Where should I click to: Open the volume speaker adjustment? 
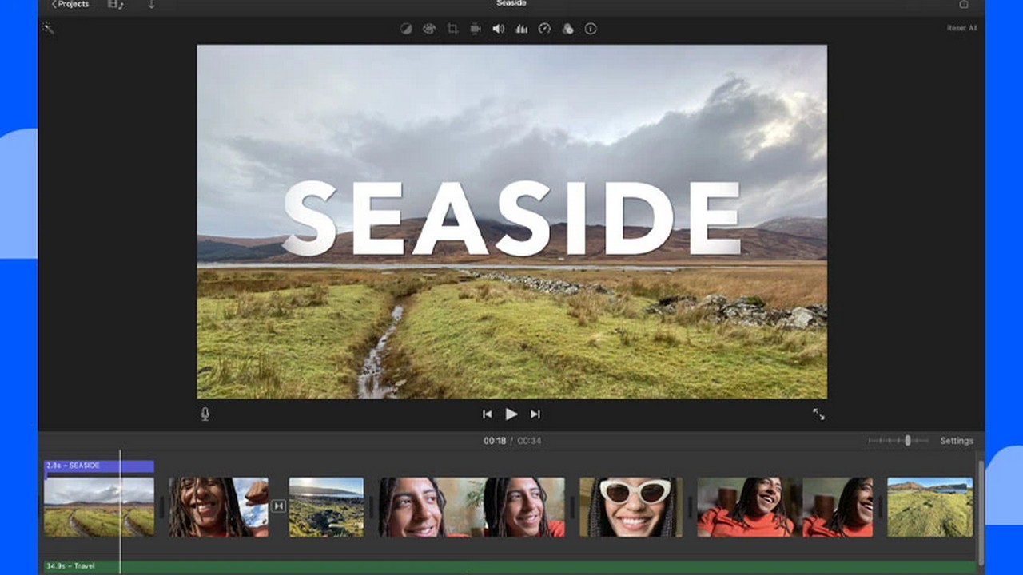pos(499,29)
